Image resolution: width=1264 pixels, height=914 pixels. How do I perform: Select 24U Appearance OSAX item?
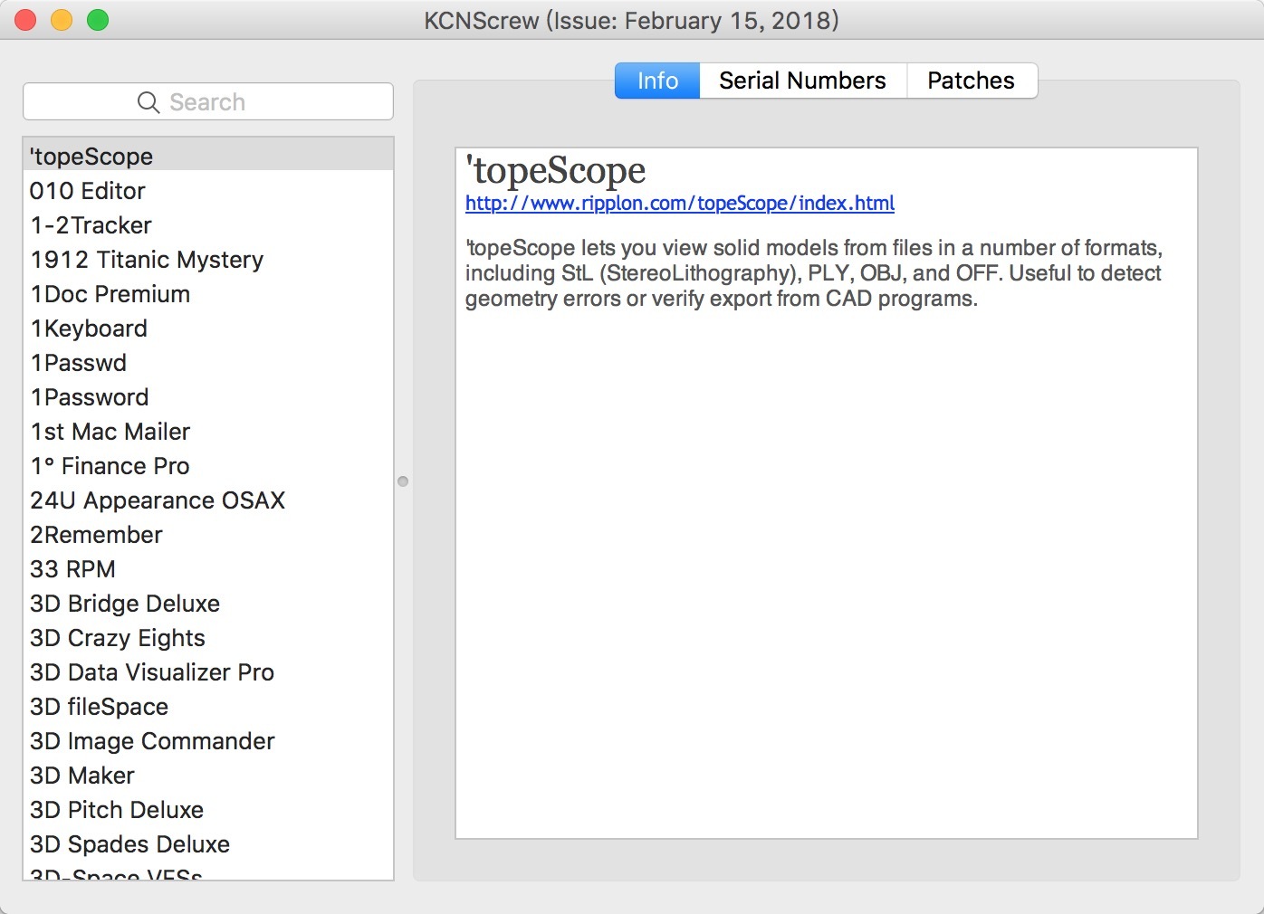tap(158, 500)
